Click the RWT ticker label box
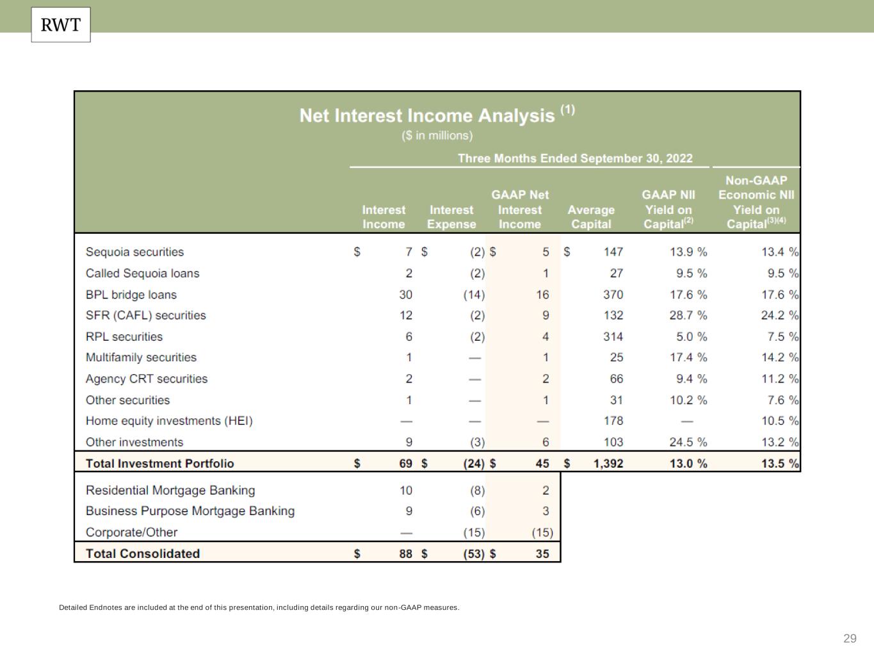 tap(61, 25)
